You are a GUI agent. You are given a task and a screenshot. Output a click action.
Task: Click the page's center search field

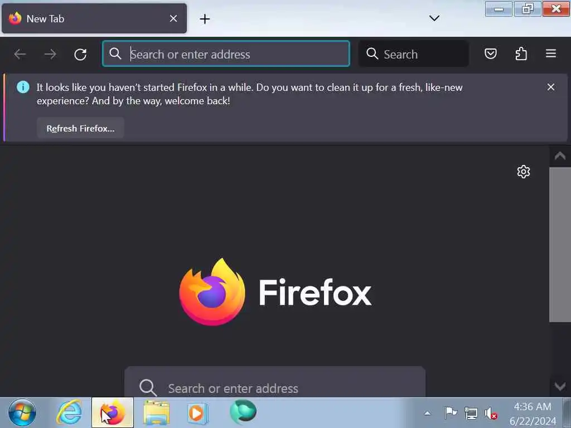(275, 382)
